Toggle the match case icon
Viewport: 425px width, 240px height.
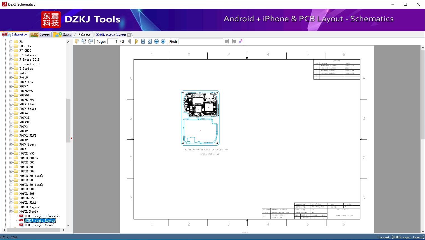pyautogui.click(x=241, y=41)
